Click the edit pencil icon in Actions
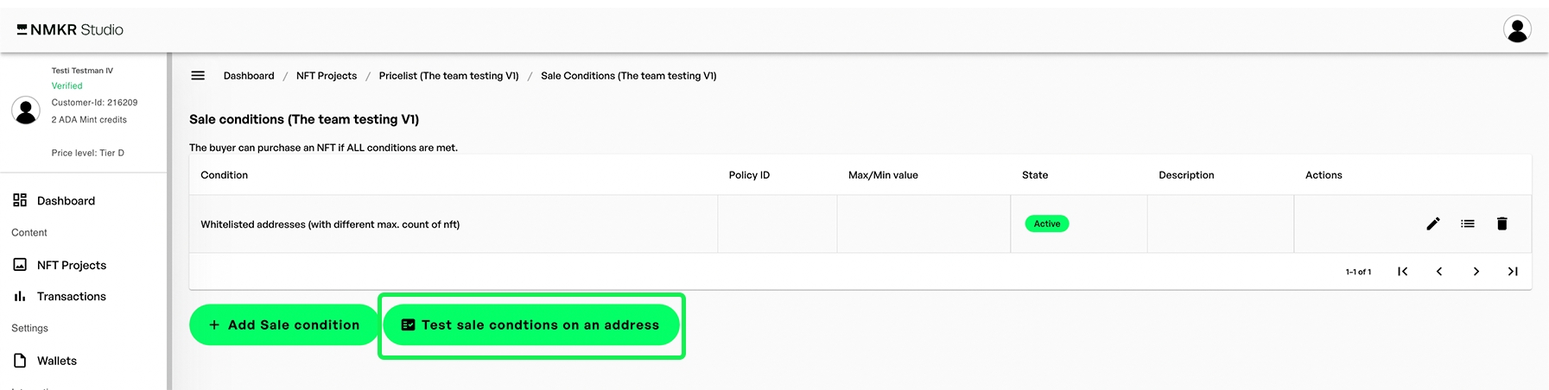This screenshot has width=1549, height=390. [1433, 224]
